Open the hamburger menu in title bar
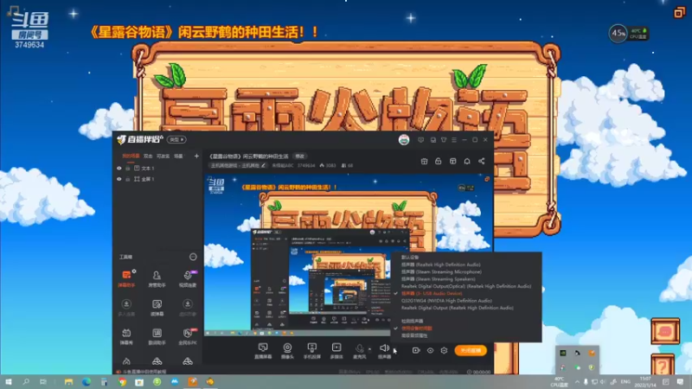Image resolution: width=692 pixels, height=389 pixels. (x=454, y=140)
